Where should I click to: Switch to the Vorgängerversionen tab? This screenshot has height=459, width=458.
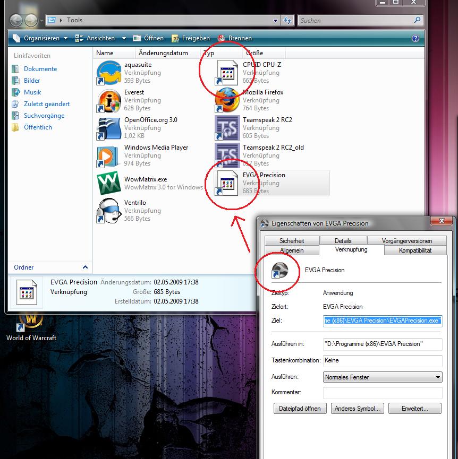point(407,240)
